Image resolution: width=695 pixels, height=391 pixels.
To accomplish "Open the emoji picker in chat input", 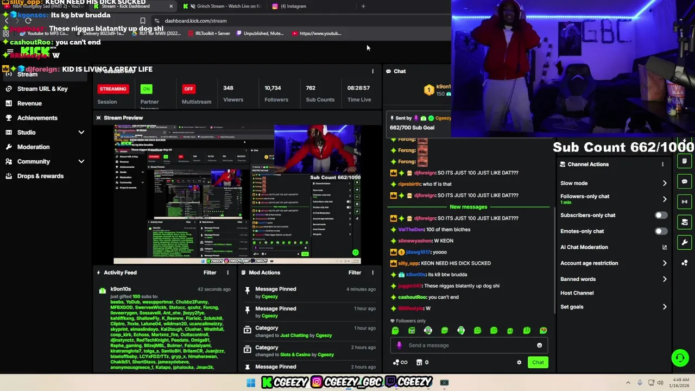I will [539, 345].
